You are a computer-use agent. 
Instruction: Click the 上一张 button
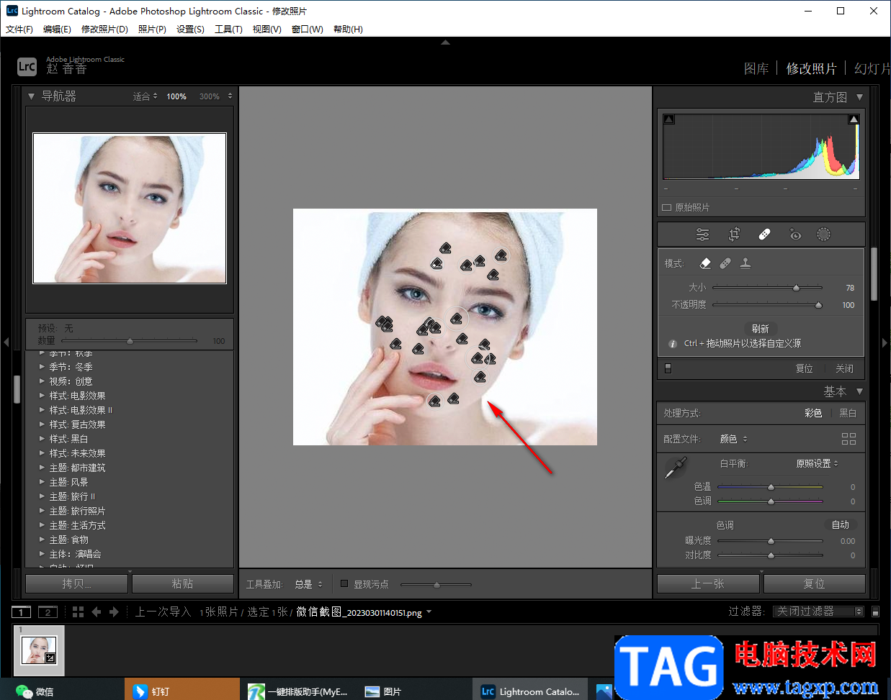(708, 583)
